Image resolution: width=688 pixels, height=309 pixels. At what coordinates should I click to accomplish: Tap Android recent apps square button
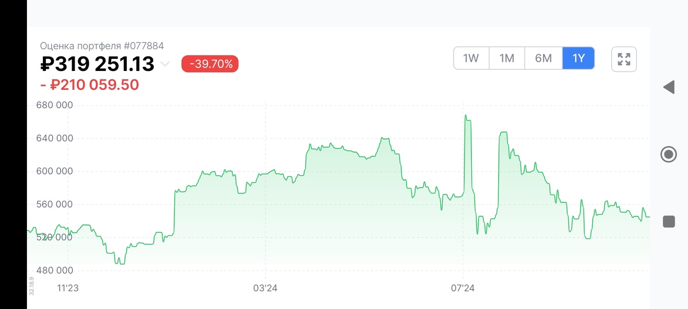click(669, 221)
